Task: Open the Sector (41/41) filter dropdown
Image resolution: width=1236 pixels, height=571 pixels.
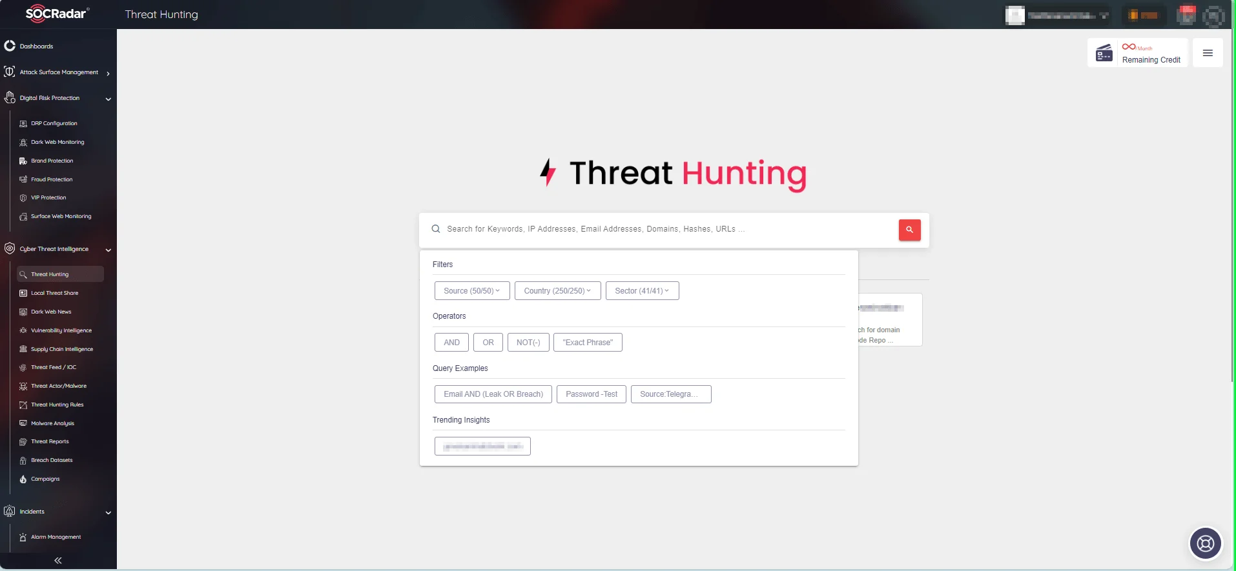Action: pos(643,291)
